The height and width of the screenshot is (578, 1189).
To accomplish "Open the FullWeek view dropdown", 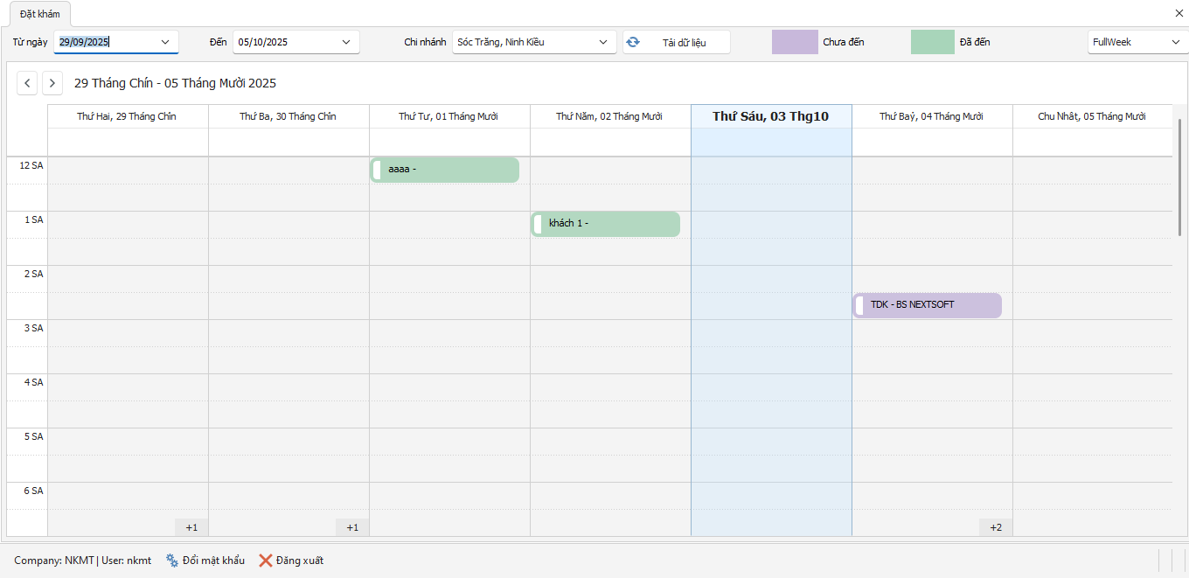I will click(x=1174, y=42).
